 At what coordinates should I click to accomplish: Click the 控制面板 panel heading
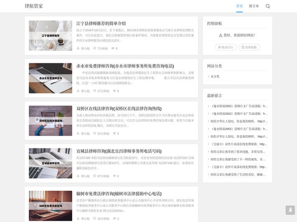click(x=214, y=23)
